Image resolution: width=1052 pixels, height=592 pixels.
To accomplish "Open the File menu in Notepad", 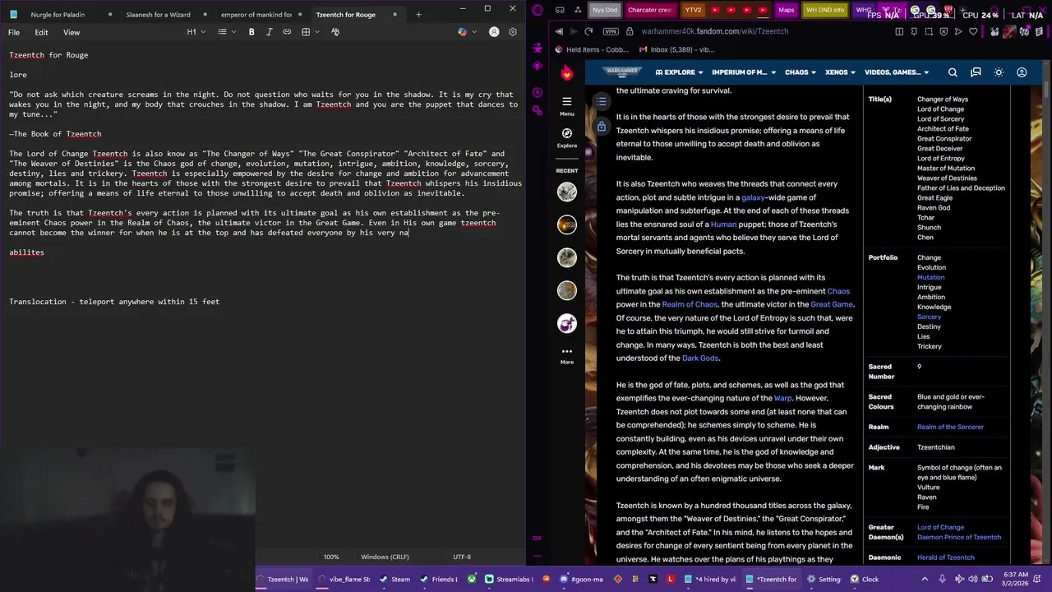I will click(14, 32).
